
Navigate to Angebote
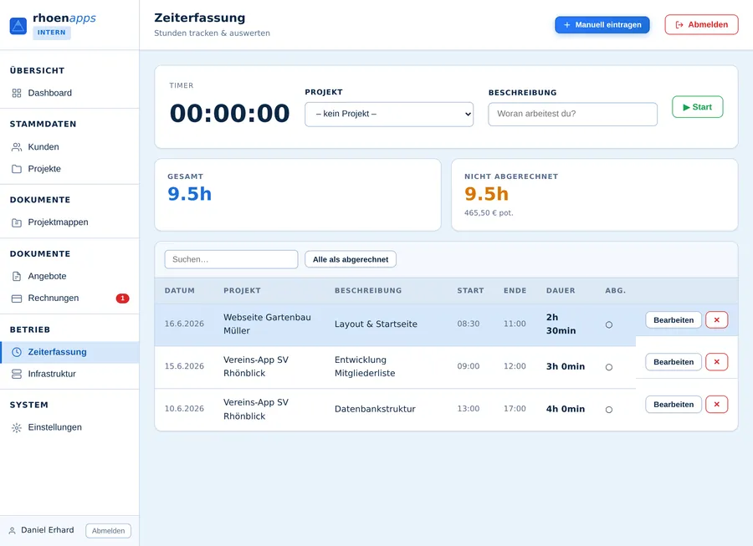69,277
